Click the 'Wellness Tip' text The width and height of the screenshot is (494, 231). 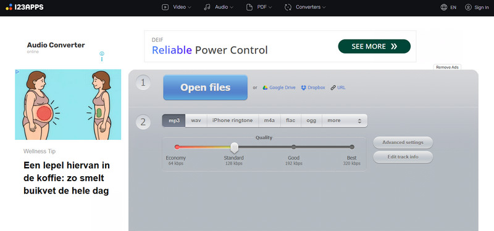40,152
